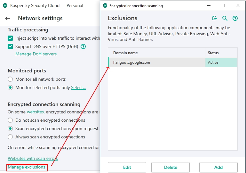Screen dimensions: 246x173
Task: Maximize the Encrypted connection scanning window
Action: [x=223, y=6]
